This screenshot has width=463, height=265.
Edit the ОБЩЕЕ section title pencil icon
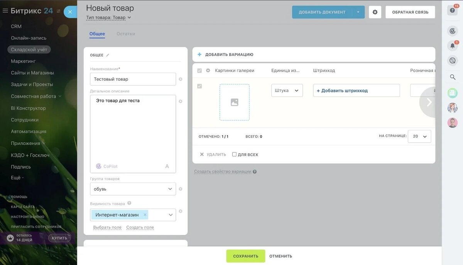point(108,55)
